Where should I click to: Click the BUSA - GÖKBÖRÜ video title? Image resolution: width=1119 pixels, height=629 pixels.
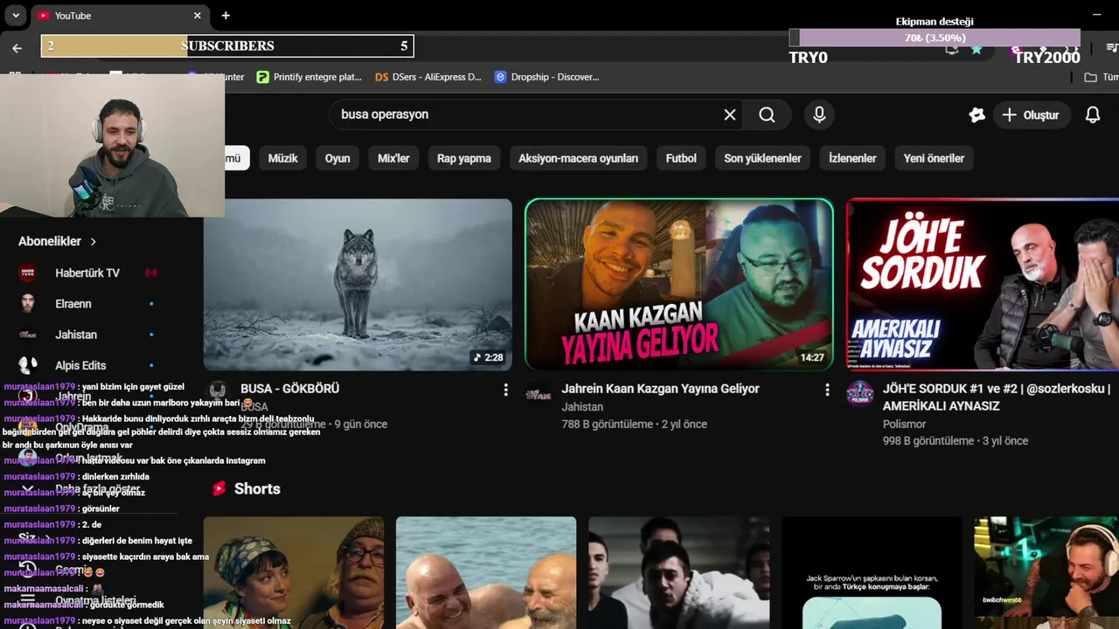click(x=289, y=389)
